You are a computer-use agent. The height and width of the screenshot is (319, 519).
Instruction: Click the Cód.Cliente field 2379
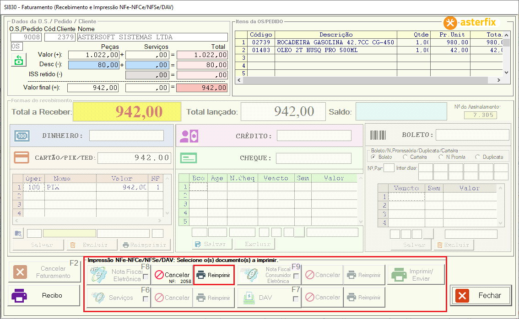60,37
